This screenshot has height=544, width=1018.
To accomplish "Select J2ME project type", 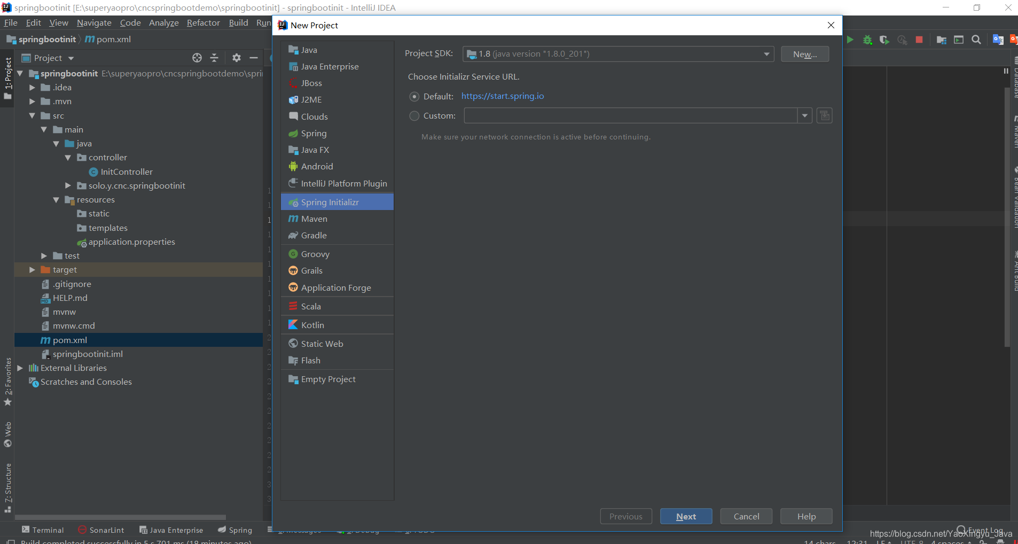I will pos(337,99).
